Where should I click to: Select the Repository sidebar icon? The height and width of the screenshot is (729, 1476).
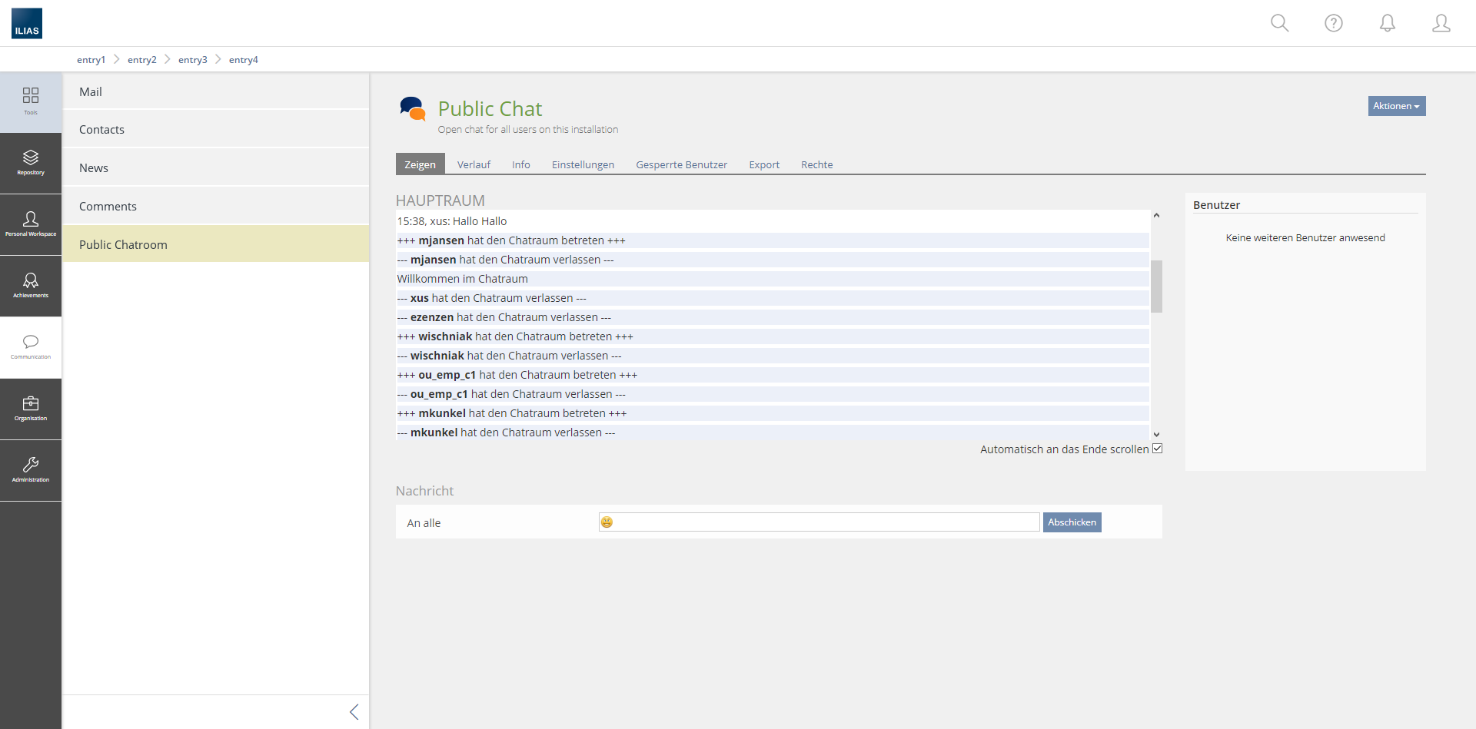coord(31,163)
